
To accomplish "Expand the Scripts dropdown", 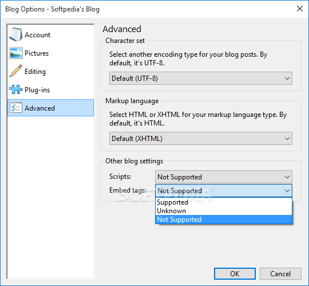I will [224, 177].
